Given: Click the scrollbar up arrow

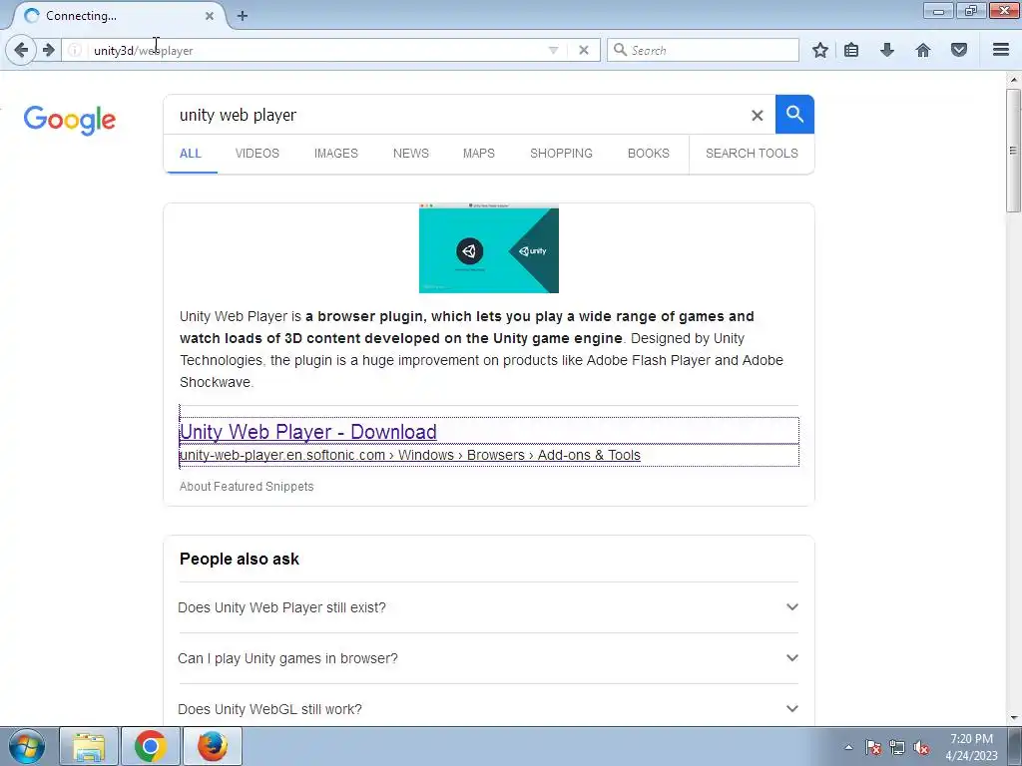Looking at the screenshot, I should [x=1013, y=80].
